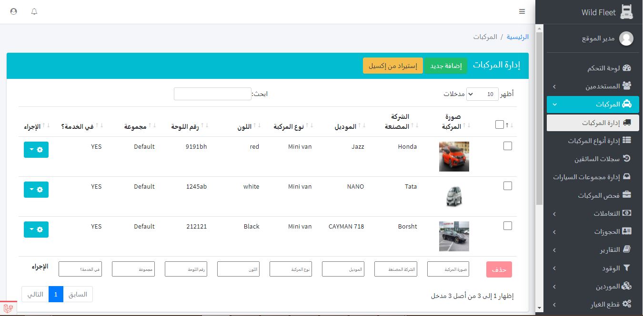Open the gear action menu for Honda Jazz

click(x=36, y=150)
